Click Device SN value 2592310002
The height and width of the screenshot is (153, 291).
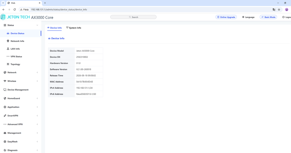pos(82,57)
